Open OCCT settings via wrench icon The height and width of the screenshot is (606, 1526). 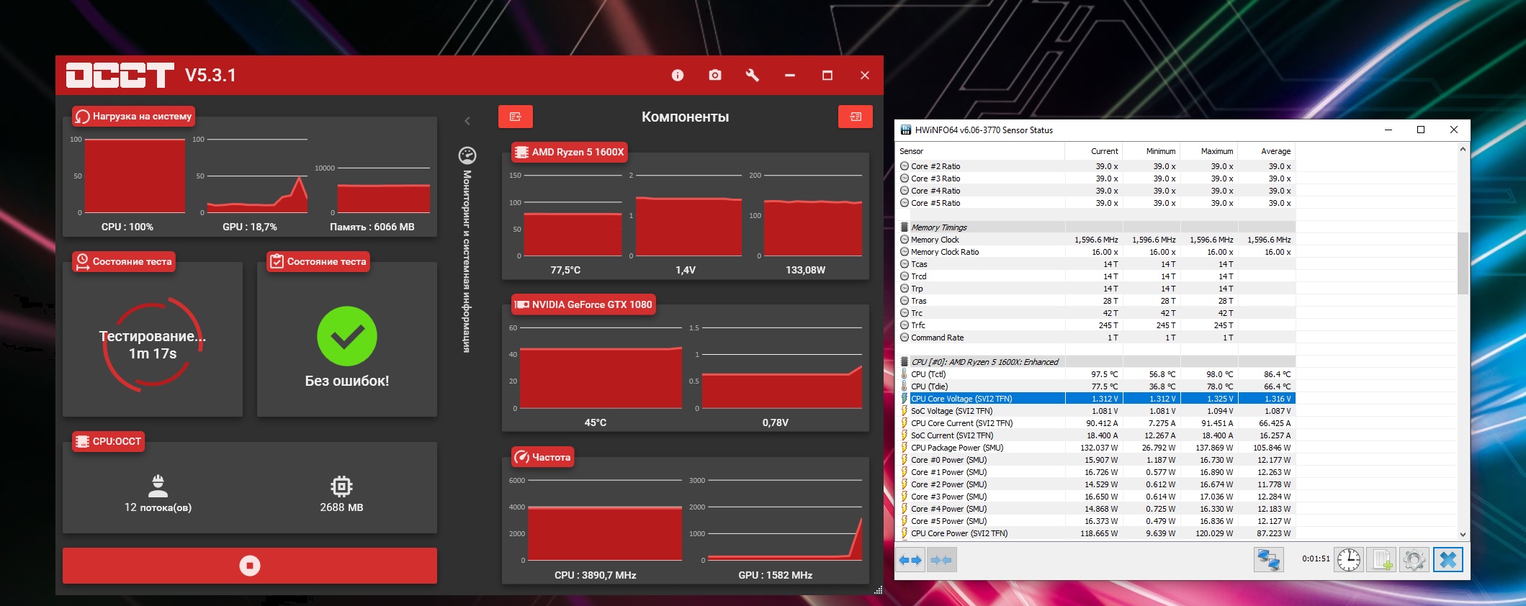753,76
